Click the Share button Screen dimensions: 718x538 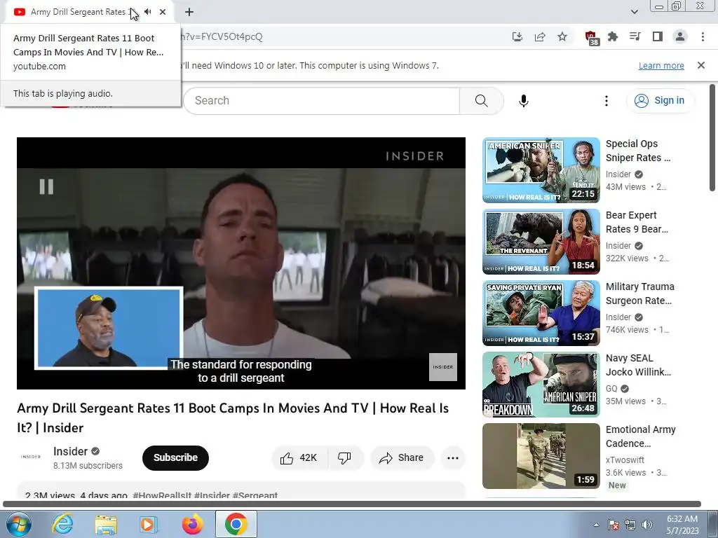[x=402, y=458]
